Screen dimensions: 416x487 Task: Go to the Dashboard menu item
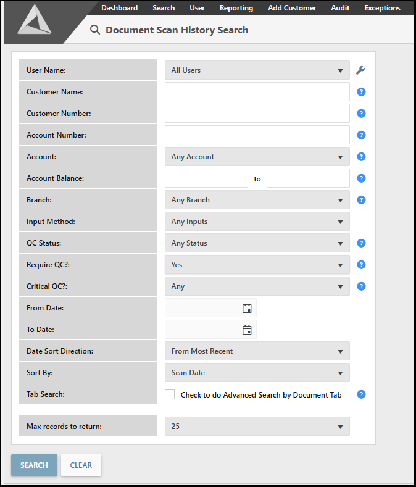119,8
